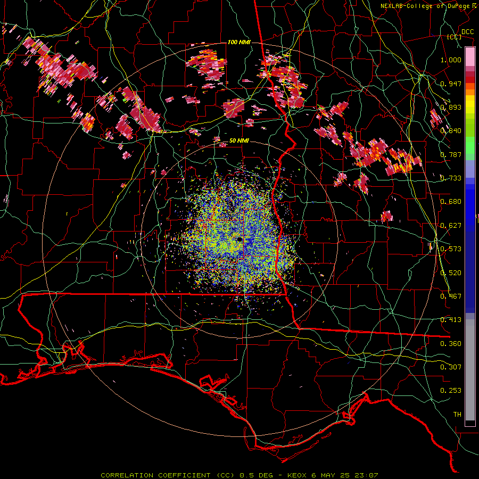479x479 pixels.
Task: Select the 0.253 legend value
Action: (x=451, y=391)
